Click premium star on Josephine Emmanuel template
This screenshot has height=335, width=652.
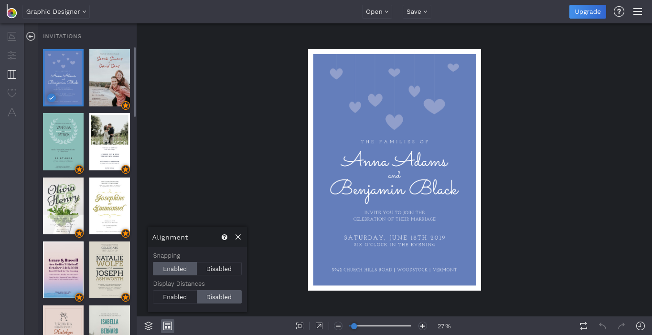click(125, 233)
